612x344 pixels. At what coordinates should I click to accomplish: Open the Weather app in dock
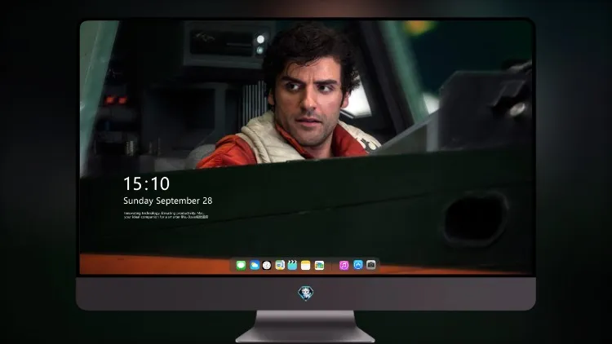click(254, 265)
